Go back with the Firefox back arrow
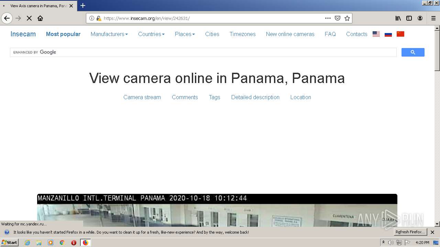Screen dimensions: 440x247 pyautogui.click(x=7, y=18)
